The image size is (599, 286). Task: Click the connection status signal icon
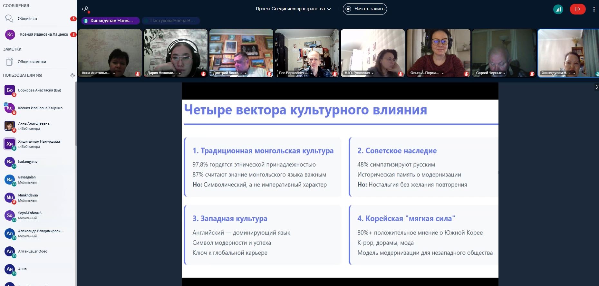tap(558, 9)
